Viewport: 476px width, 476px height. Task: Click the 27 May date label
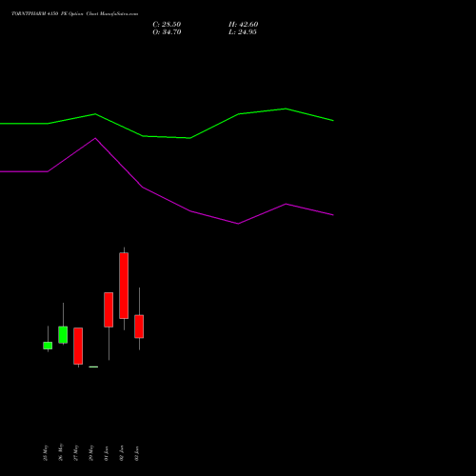click(x=76, y=453)
